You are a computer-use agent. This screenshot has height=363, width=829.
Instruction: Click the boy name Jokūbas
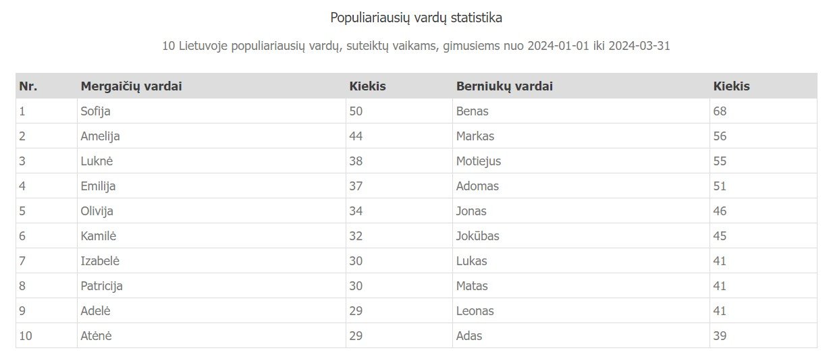tap(477, 236)
